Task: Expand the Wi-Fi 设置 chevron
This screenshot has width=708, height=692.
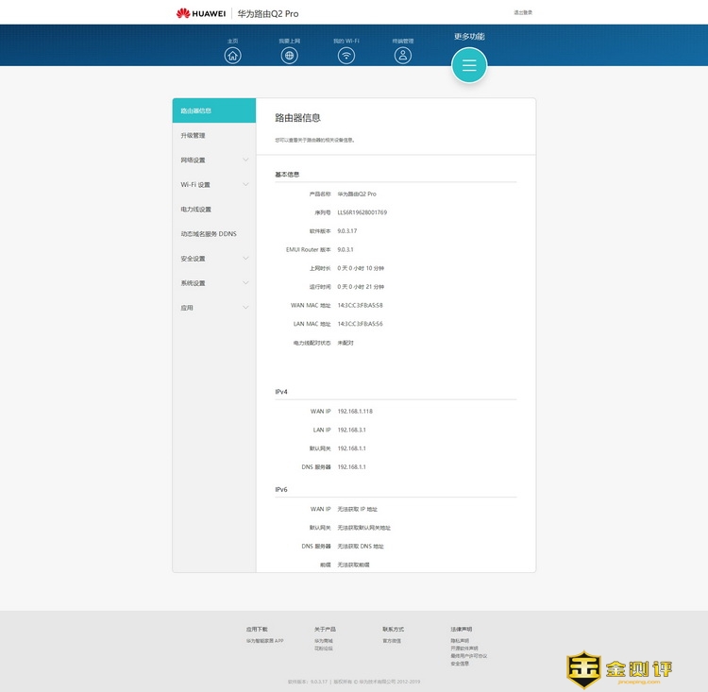Action: [245, 184]
